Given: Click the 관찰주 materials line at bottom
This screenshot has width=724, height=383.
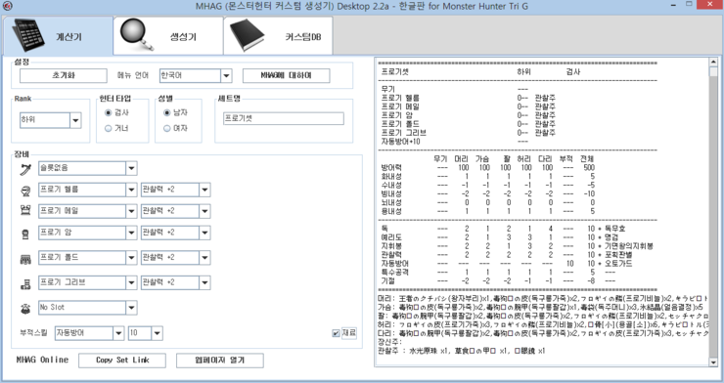Looking at the screenshot, I should pyautogui.click(x=461, y=351).
